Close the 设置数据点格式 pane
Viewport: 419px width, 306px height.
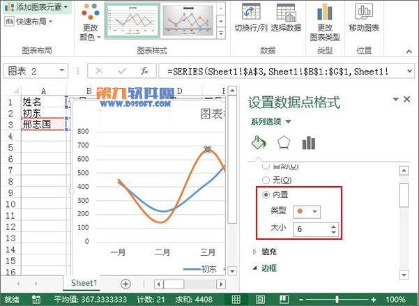(406, 100)
